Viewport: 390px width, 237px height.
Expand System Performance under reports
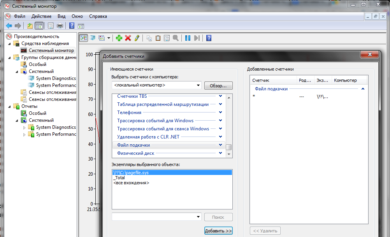tap(24, 134)
